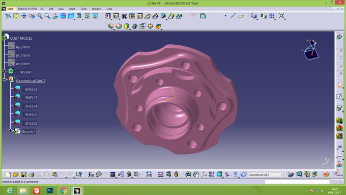Image resolution: width=346 pixels, height=195 pixels.
Task: Open the Geometrical Set.1 combo box
Action: click(x=266, y=175)
